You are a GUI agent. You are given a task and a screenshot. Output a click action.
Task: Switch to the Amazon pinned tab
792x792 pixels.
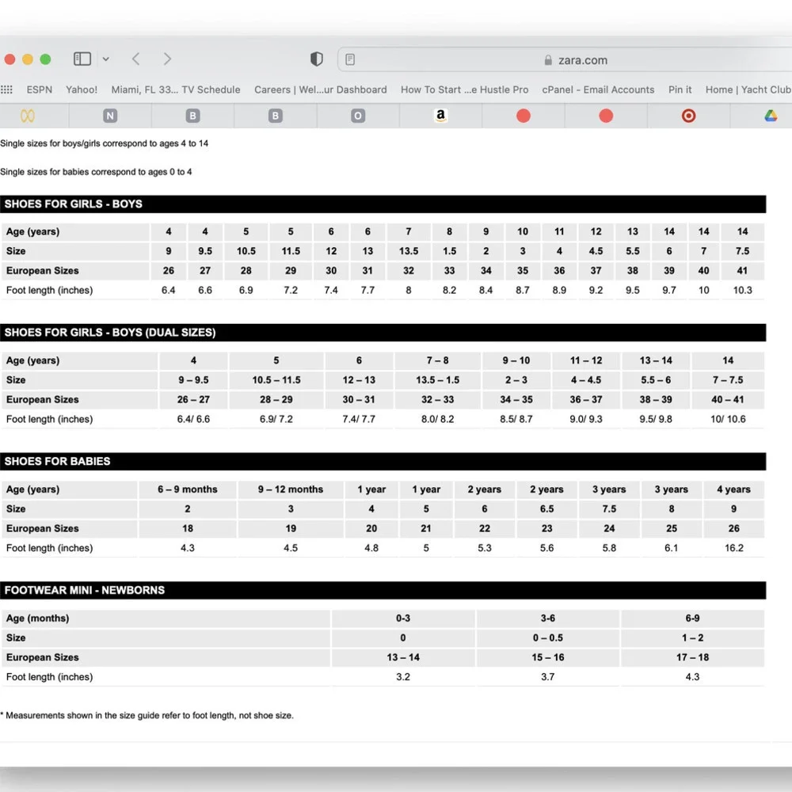tap(440, 116)
